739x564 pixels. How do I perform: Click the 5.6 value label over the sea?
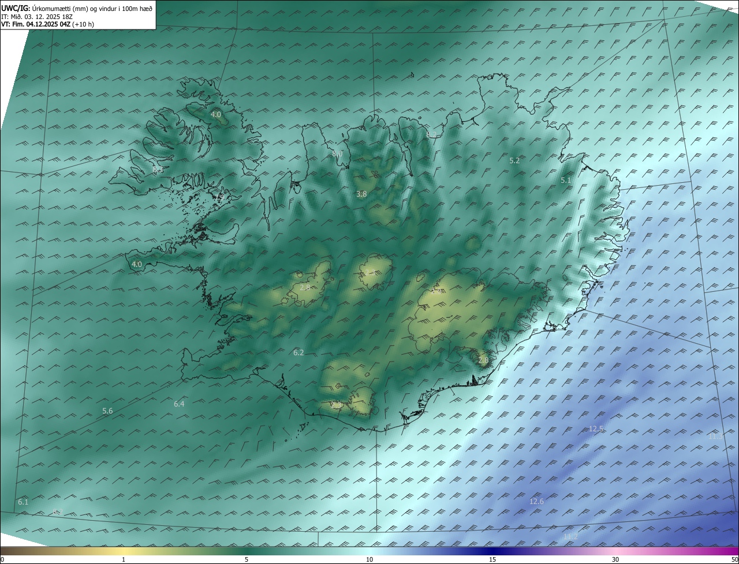107,411
